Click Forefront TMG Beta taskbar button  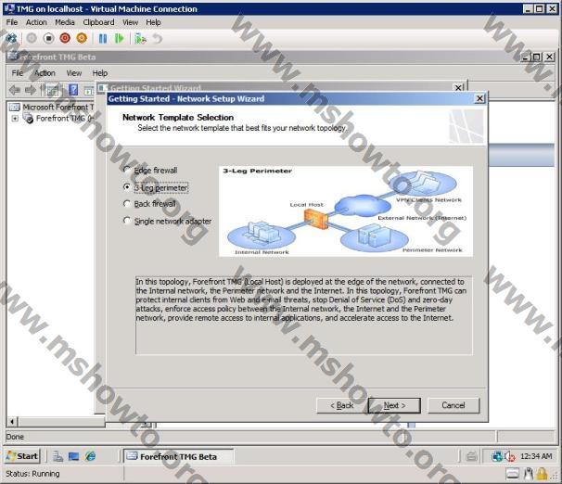pos(178,456)
